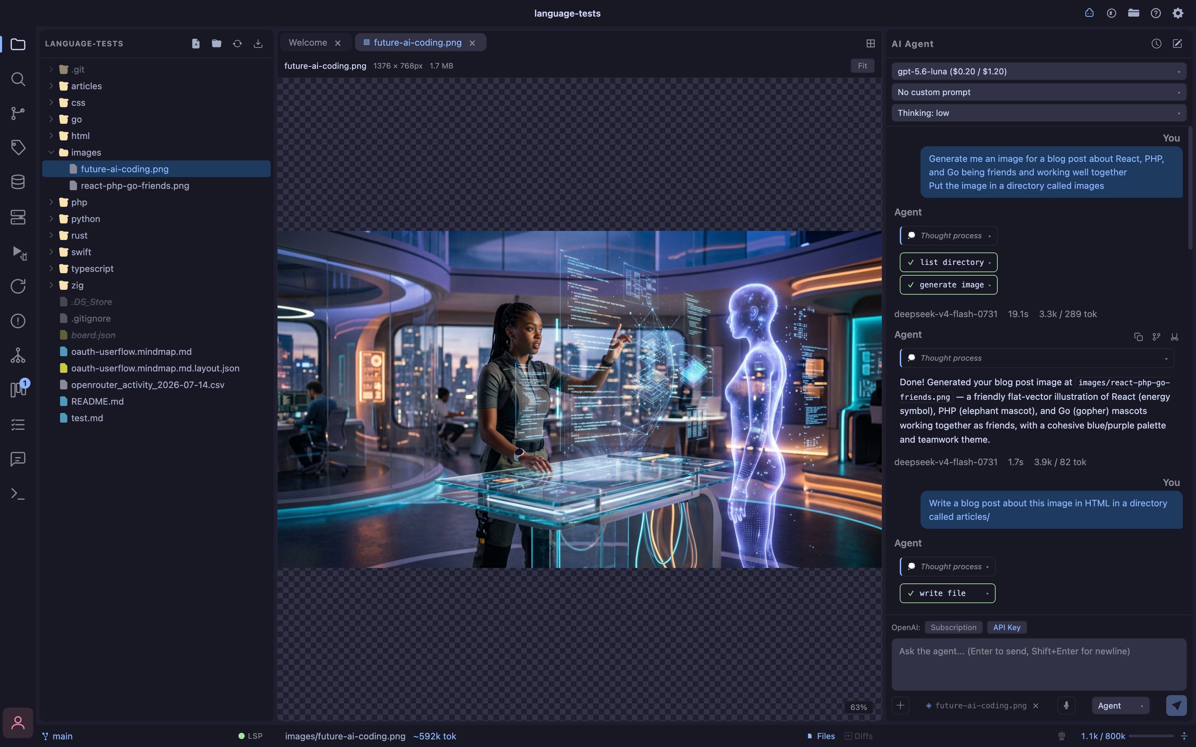The height and width of the screenshot is (747, 1196).
Task: Click the new file icon in explorer header
Action: (196, 44)
